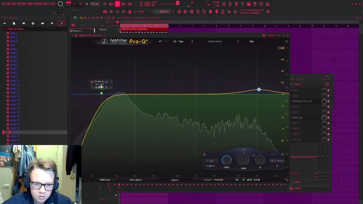Viewport: 363px width, 204px height.
Task: Click the split band scissors icon
Action: tap(277, 166)
